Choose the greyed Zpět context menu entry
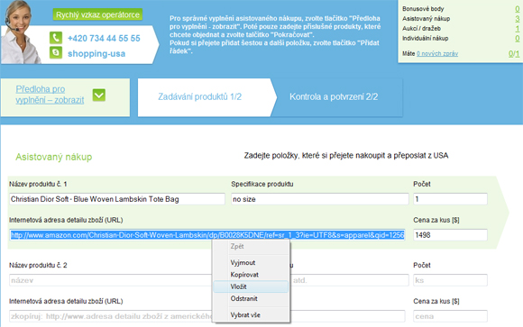This screenshot has height=327, width=523. click(x=251, y=247)
